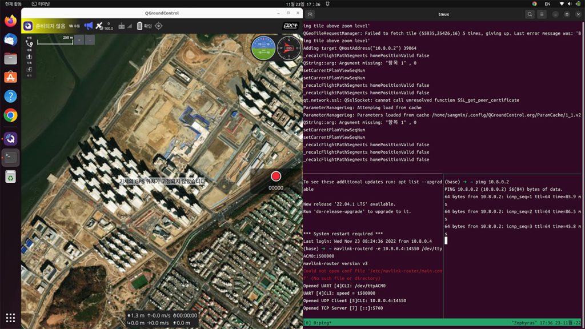The width and height of the screenshot is (585, 329).
Task: Click 'Opened TCP Server [7] [::]:5760' line
Action: tap(343, 308)
